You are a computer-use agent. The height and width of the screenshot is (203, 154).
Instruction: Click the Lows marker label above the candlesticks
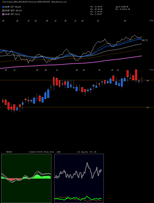[x=151, y=70]
